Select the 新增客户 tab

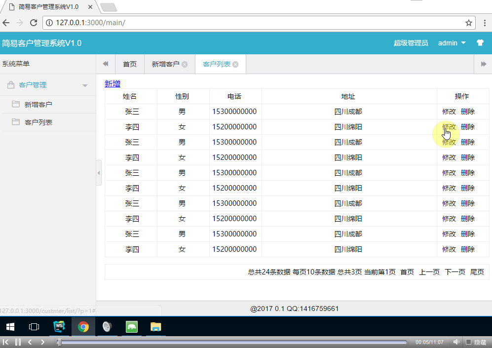click(166, 64)
